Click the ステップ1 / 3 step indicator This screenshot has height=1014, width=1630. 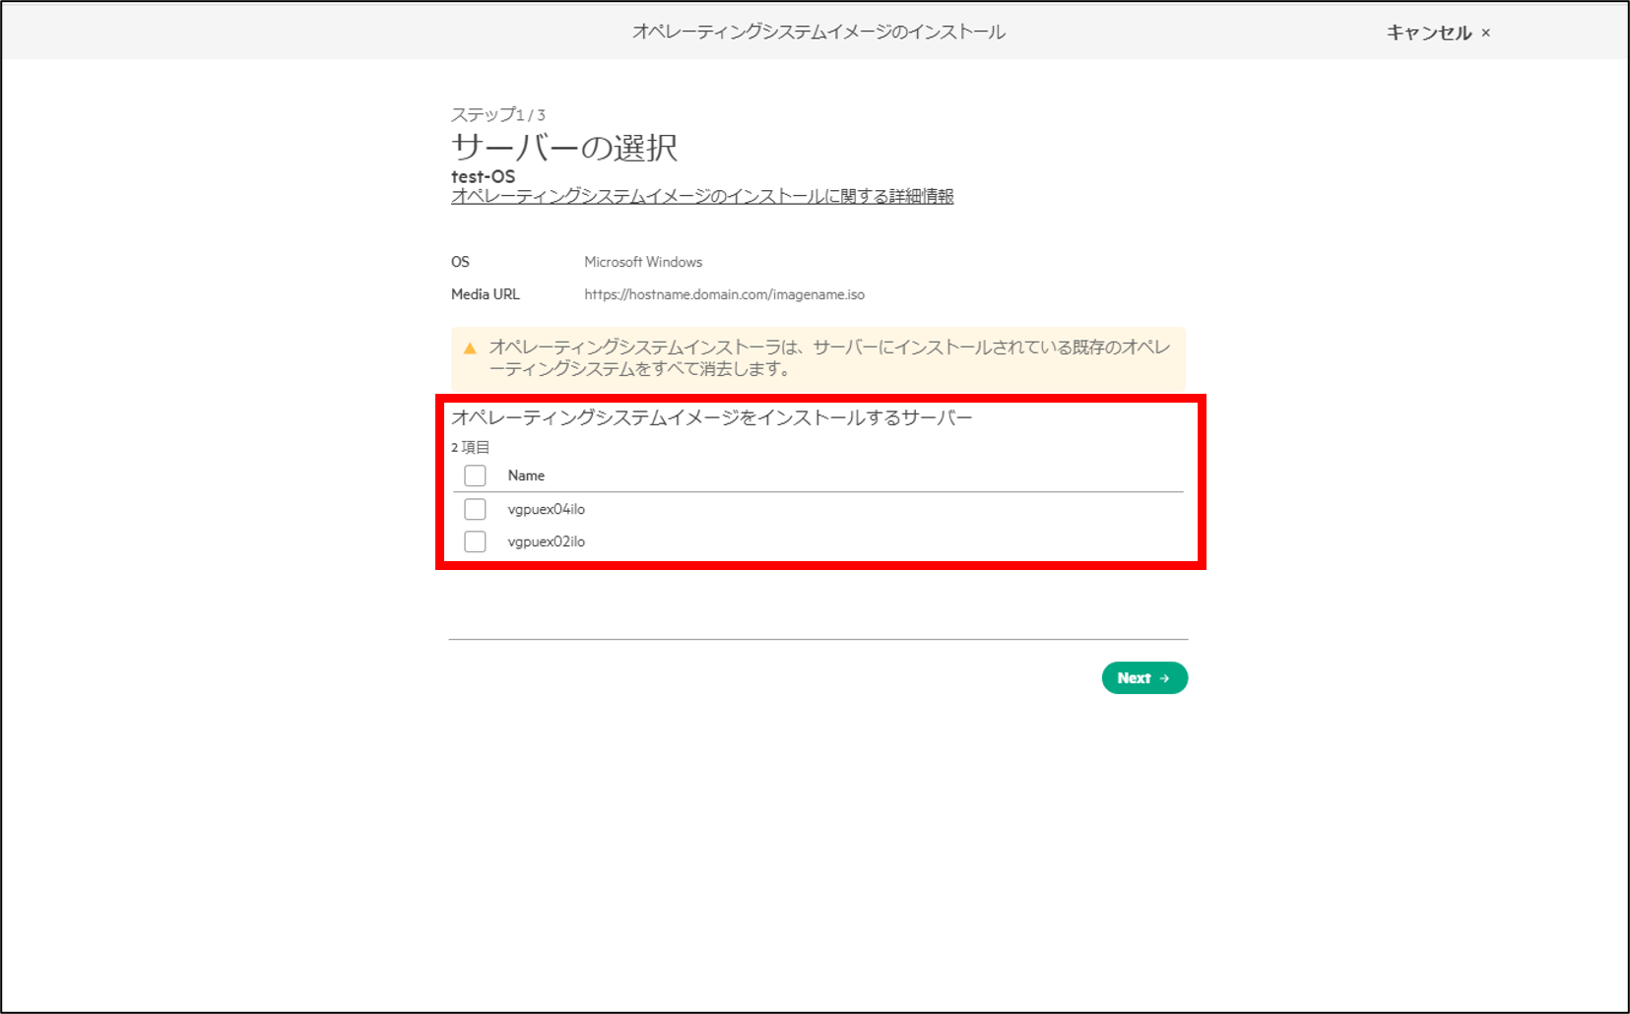(x=498, y=114)
